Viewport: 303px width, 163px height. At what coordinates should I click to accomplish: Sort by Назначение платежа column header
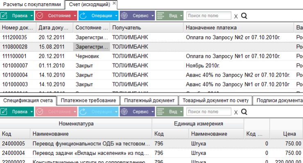point(239,28)
